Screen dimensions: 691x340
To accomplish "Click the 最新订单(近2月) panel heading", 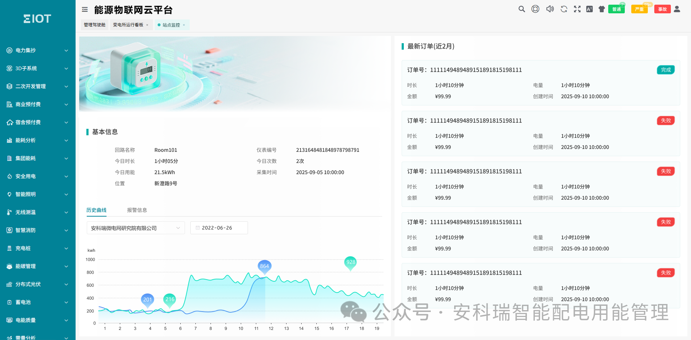I will [431, 46].
